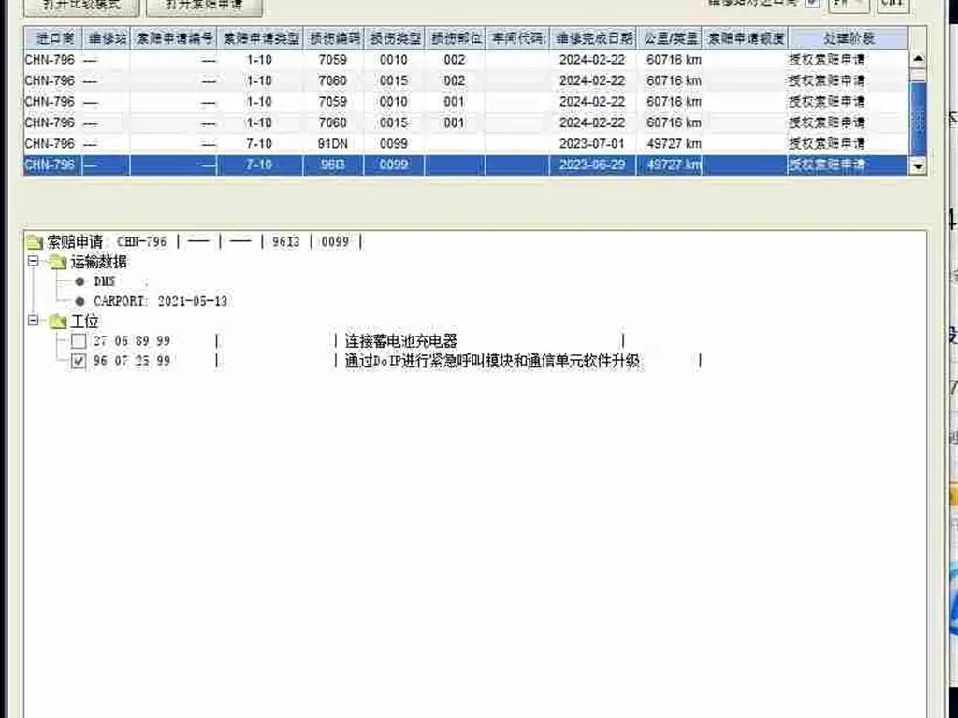
Task: Click the 运输数据 folder icon
Action: (58, 263)
